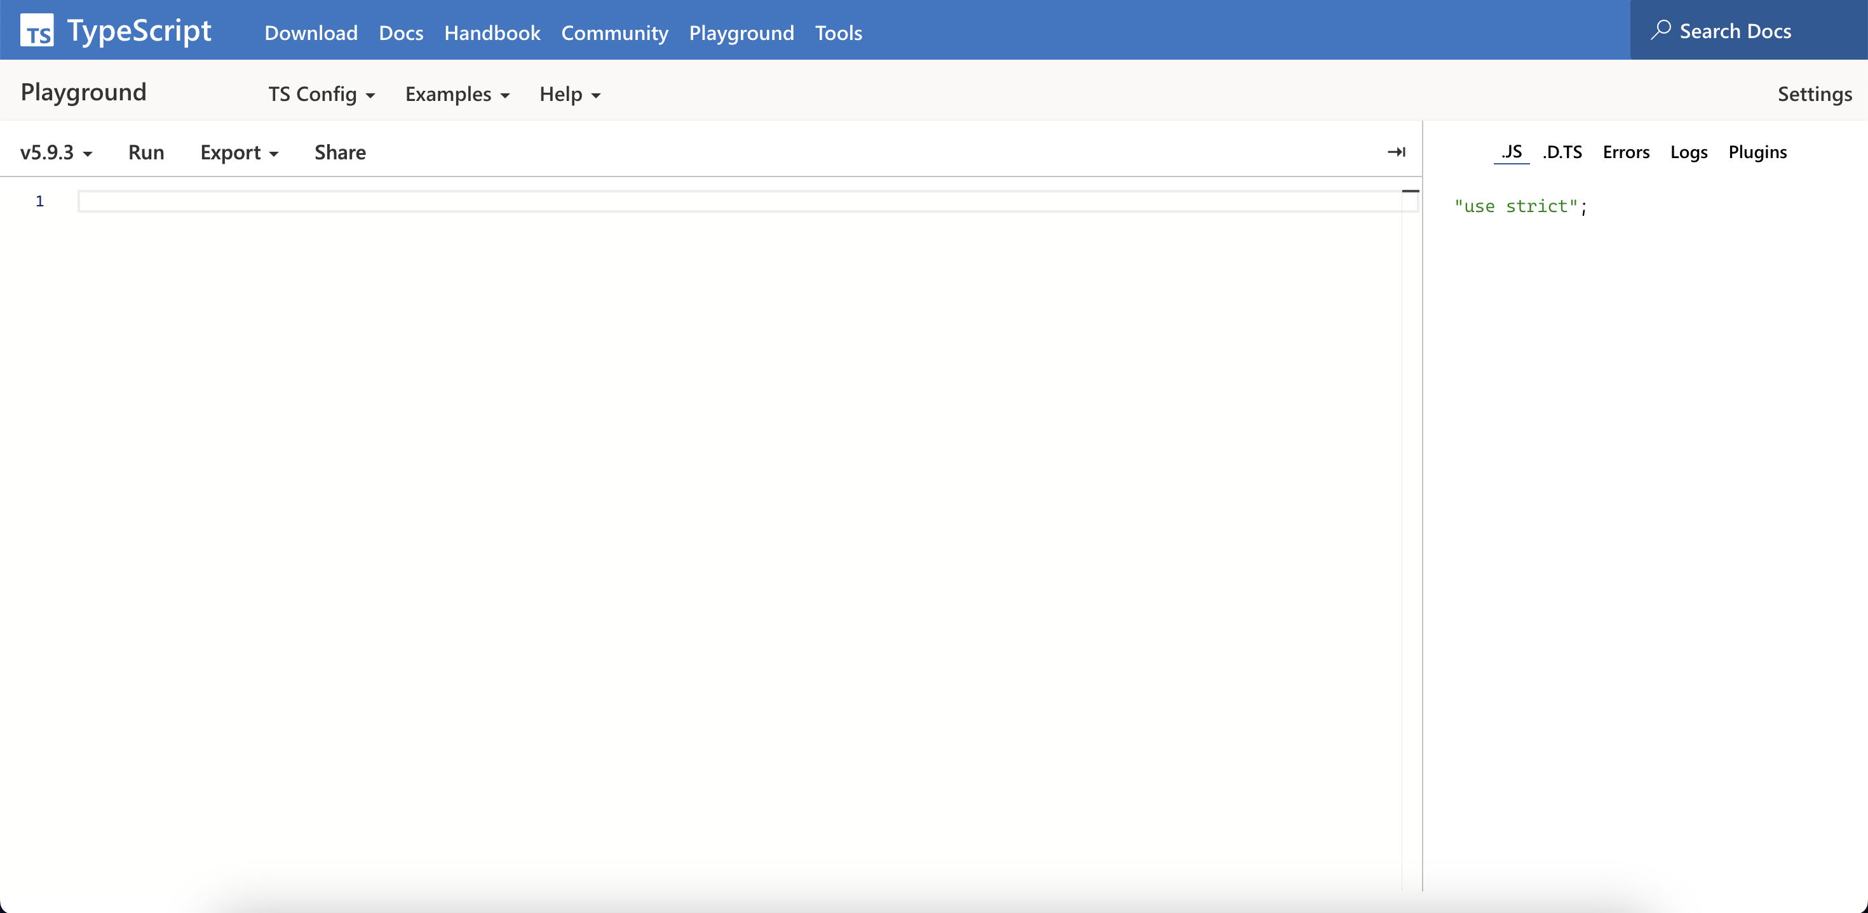Open the Download link in navbar

310,32
